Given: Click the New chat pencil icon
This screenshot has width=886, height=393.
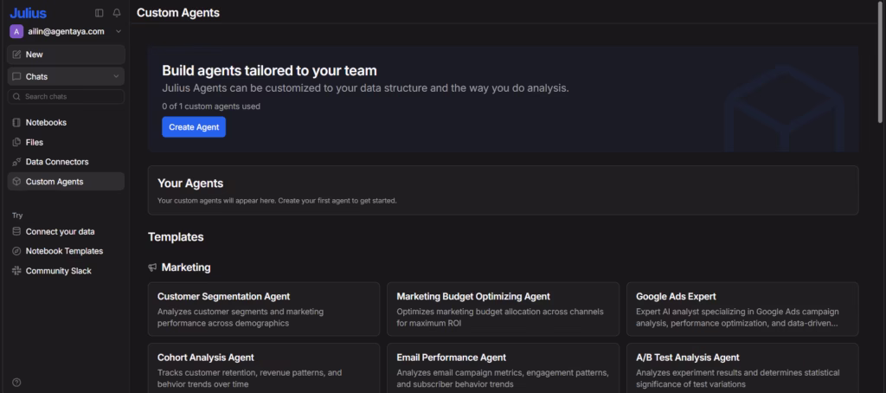Looking at the screenshot, I should pos(16,55).
